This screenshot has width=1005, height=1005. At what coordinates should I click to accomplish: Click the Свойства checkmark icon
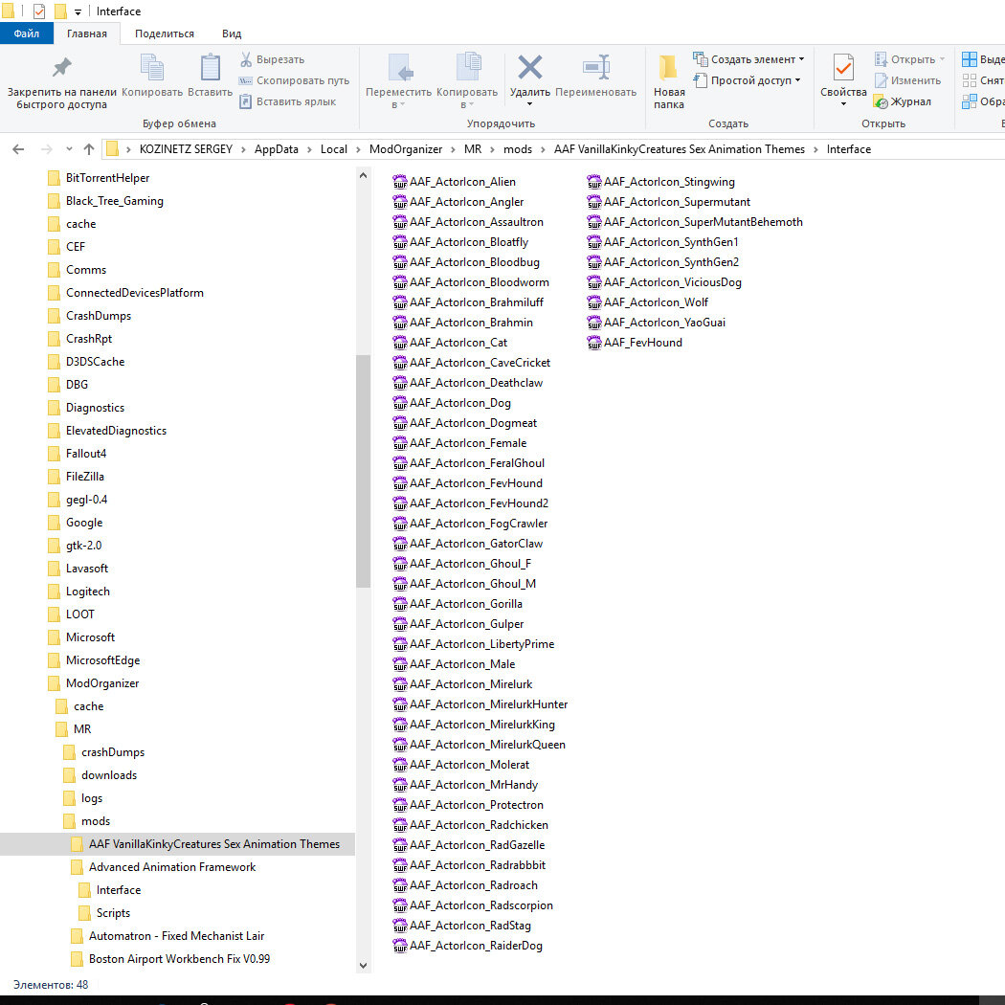pos(843,68)
